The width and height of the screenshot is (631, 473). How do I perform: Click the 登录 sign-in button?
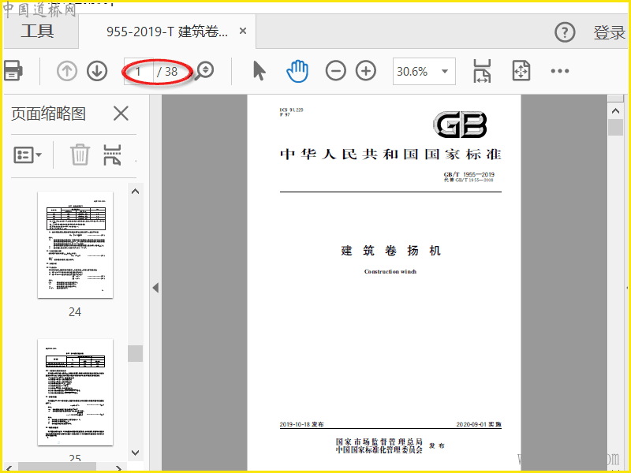(609, 32)
